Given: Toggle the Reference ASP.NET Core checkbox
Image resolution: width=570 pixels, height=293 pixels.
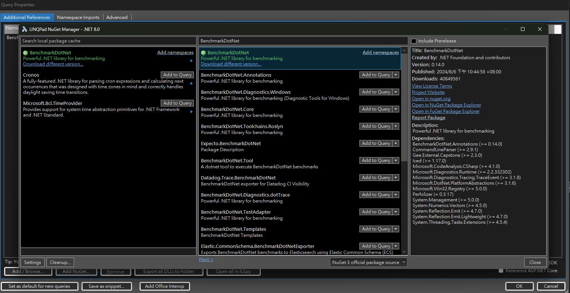Looking at the screenshot, I should pos(501,271).
